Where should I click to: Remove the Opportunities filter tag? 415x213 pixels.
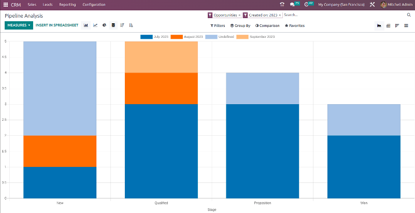pyautogui.click(x=239, y=15)
